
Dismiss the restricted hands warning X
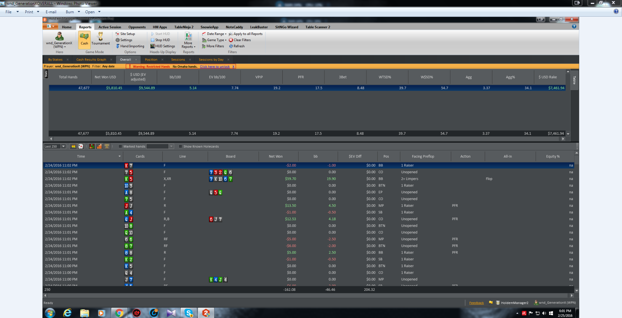pyautogui.click(x=233, y=67)
